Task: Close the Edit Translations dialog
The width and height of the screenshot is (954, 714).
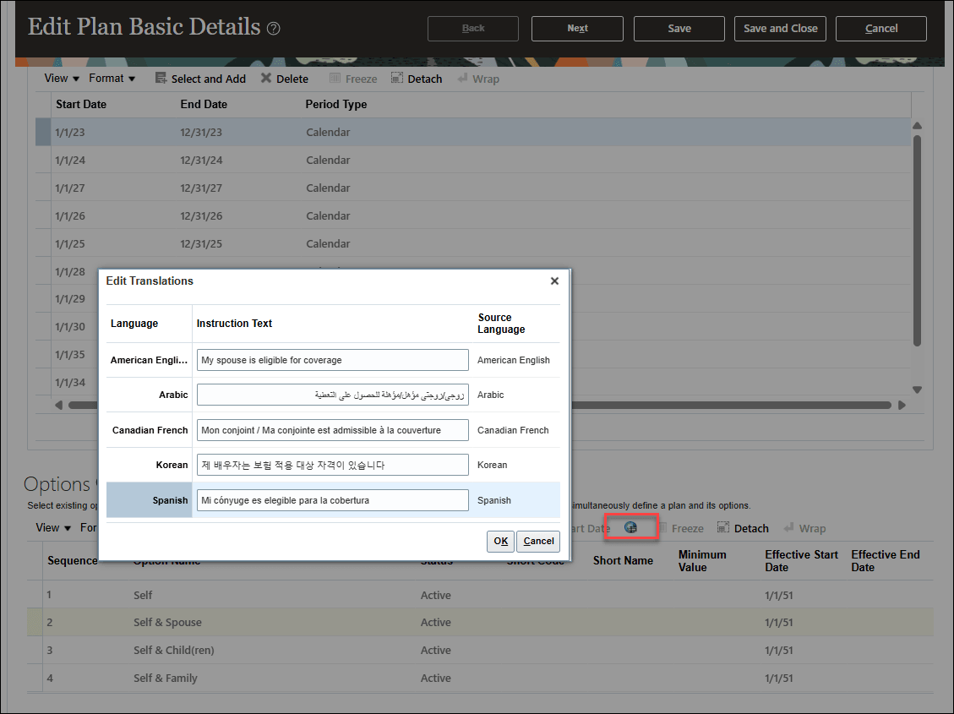Action: (554, 281)
